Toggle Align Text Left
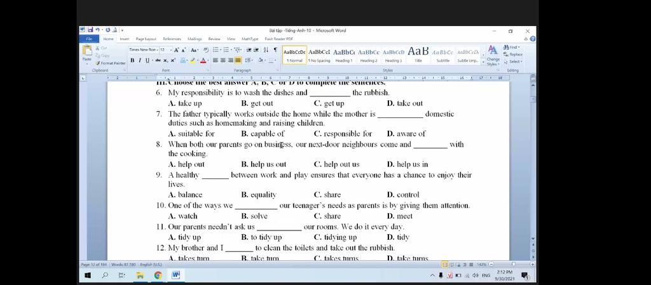Screen dimensions: 651x285 (x=216, y=60)
